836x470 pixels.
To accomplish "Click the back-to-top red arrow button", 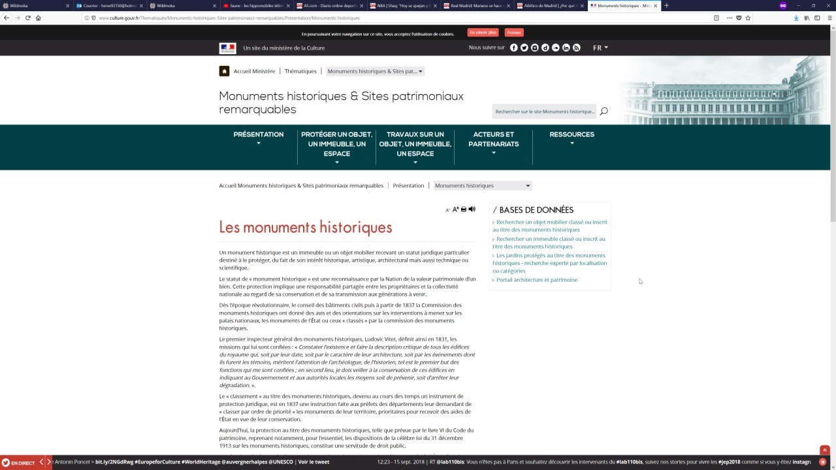I will point(825,450).
